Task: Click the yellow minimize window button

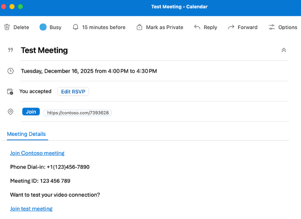Action: (12, 6)
